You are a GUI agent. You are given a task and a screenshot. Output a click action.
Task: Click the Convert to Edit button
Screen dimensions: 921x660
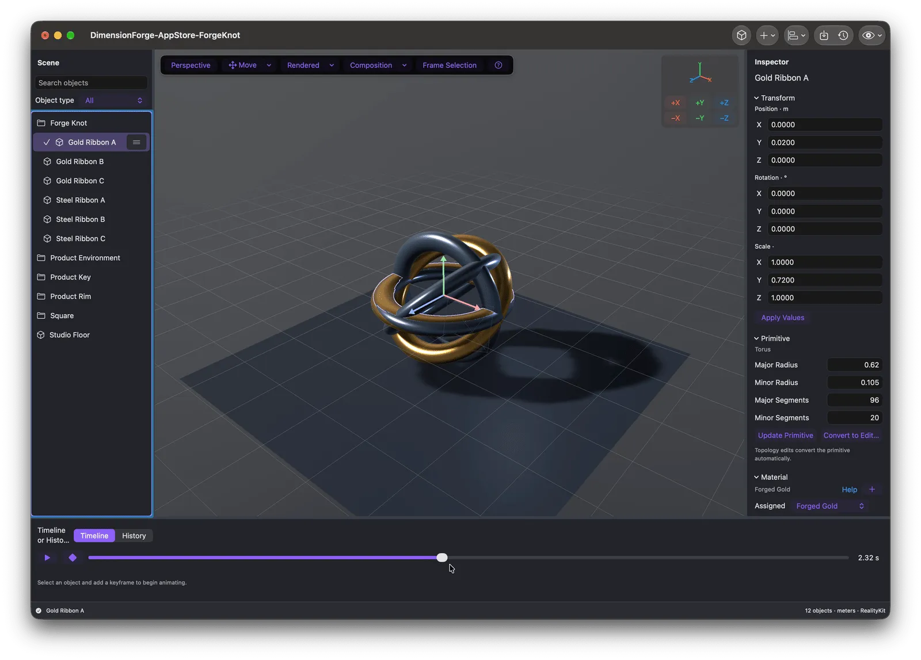(x=851, y=436)
